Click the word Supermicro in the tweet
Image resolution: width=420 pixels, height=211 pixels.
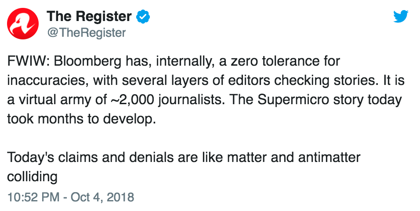click(x=297, y=100)
